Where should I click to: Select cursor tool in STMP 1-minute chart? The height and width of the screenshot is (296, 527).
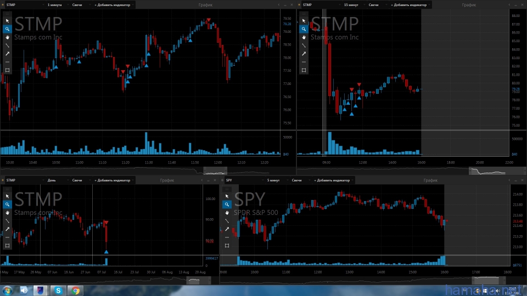pyautogui.click(x=7, y=21)
